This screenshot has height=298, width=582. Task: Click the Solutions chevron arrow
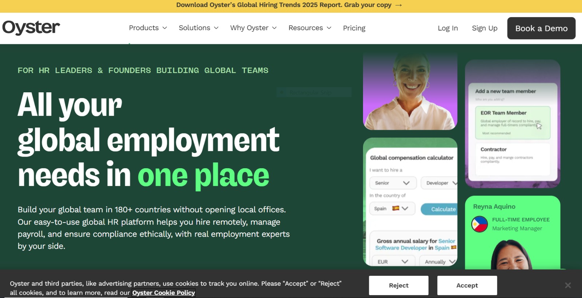(216, 28)
